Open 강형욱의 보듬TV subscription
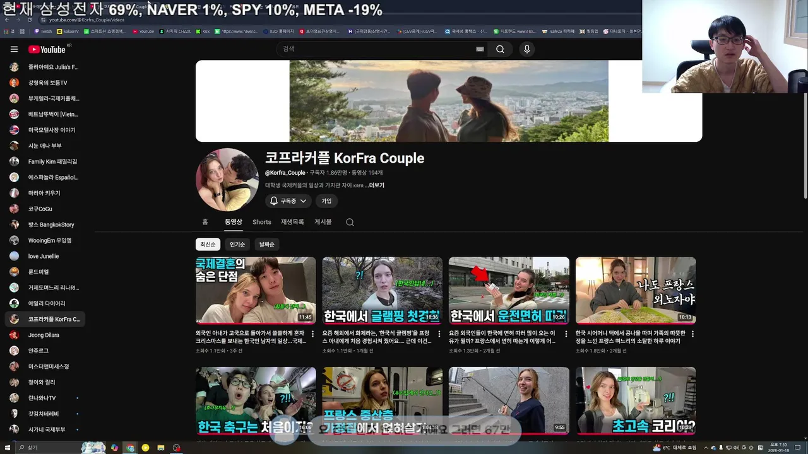The height and width of the screenshot is (454, 808). (x=45, y=83)
